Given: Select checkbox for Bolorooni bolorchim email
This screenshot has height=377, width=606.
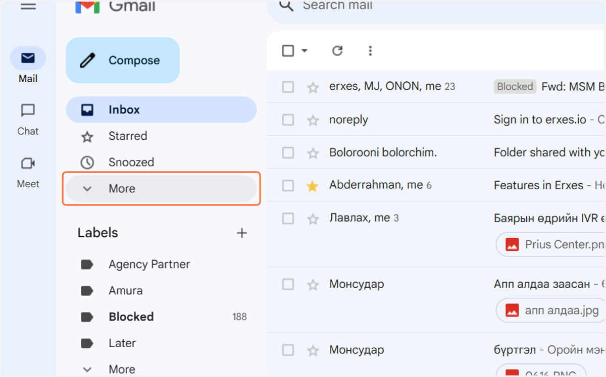Looking at the screenshot, I should point(288,152).
